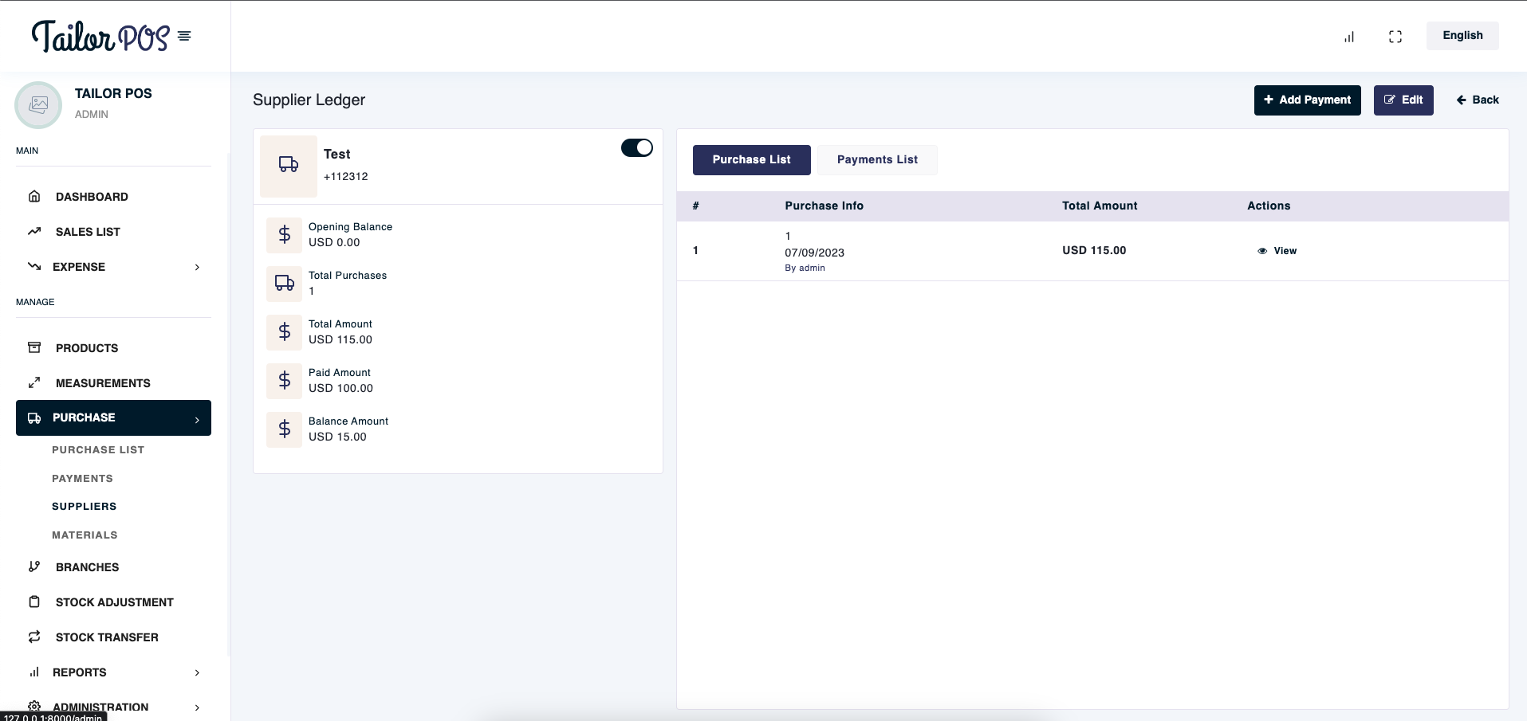The width and height of the screenshot is (1527, 721).
Task: Click the Edit supplier button
Action: point(1403,100)
